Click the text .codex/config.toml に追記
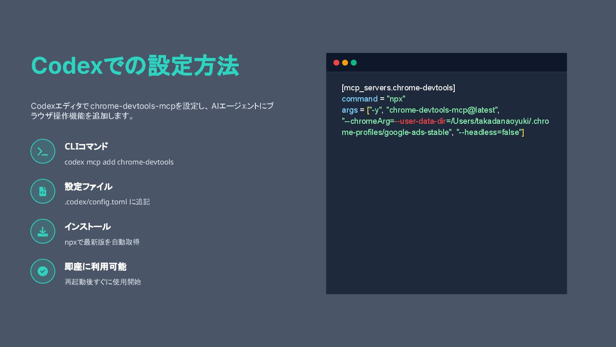The width and height of the screenshot is (616, 347). 107,202
